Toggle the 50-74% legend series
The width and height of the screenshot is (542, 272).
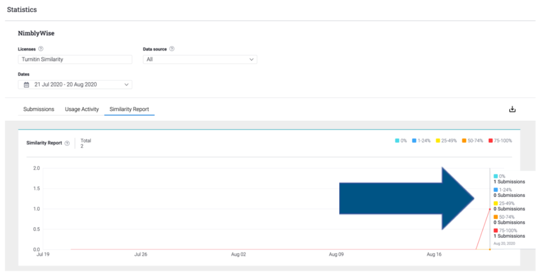[473, 140]
